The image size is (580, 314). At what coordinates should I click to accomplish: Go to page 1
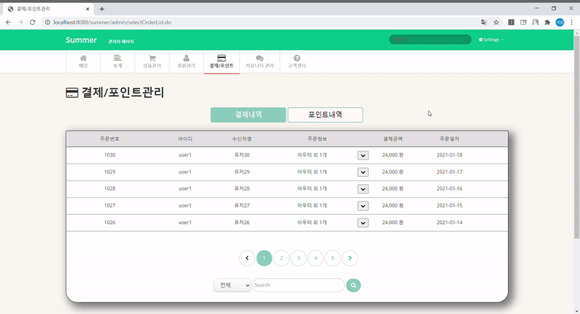coord(264,258)
